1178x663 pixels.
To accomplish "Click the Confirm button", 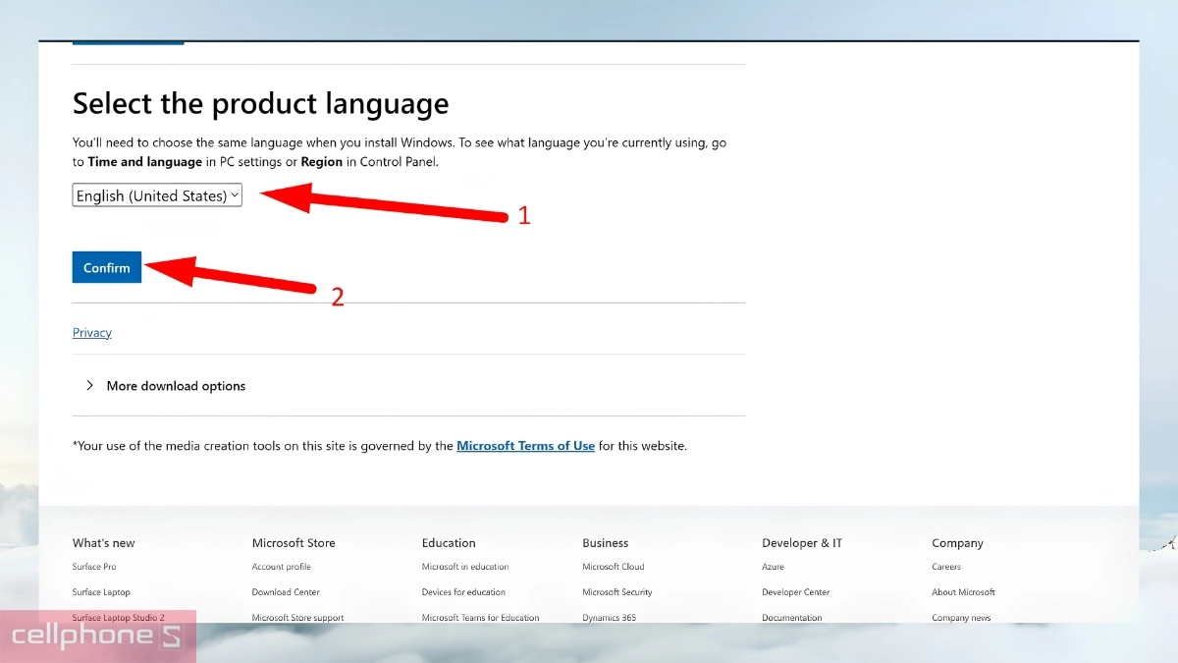I will [107, 267].
